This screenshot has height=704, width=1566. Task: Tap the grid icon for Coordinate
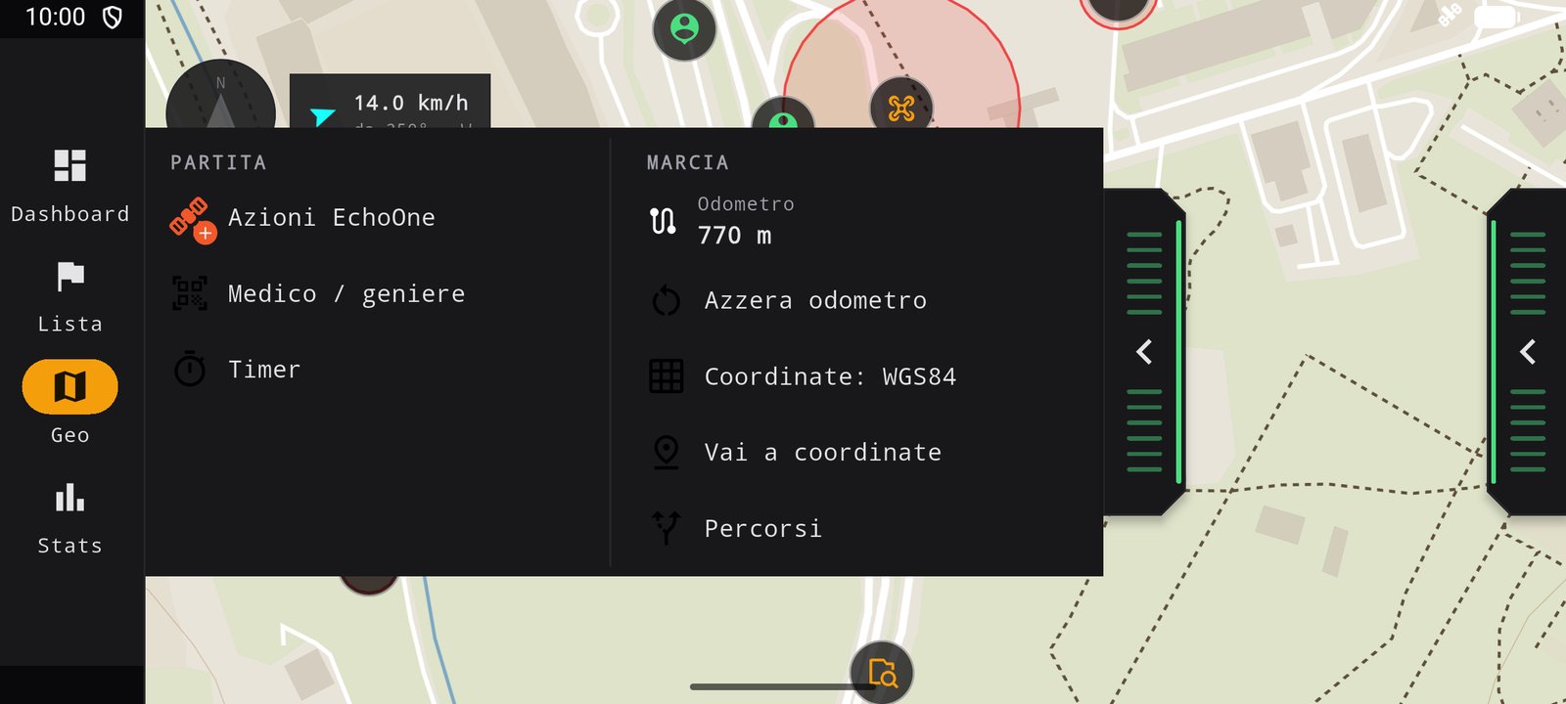pyautogui.click(x=667, y=376)
